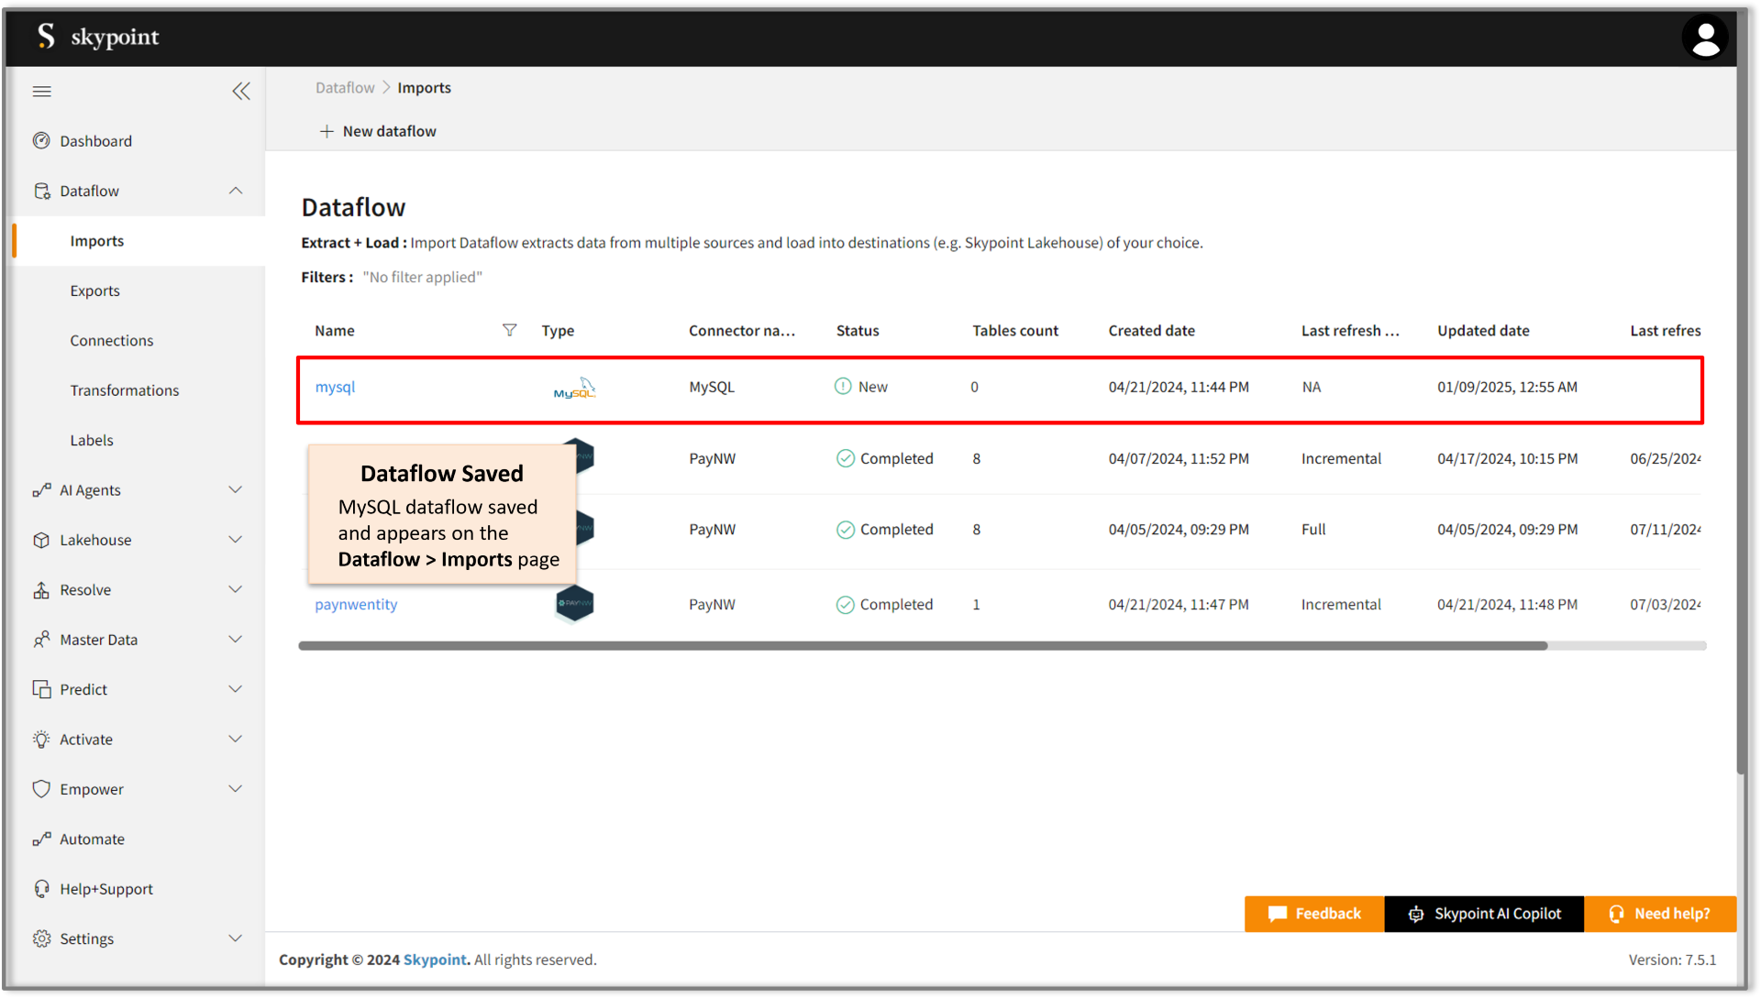This screenshot has width=1761, height=998.
Task: Click the Name column filter icon
Action: coord(509,330)
